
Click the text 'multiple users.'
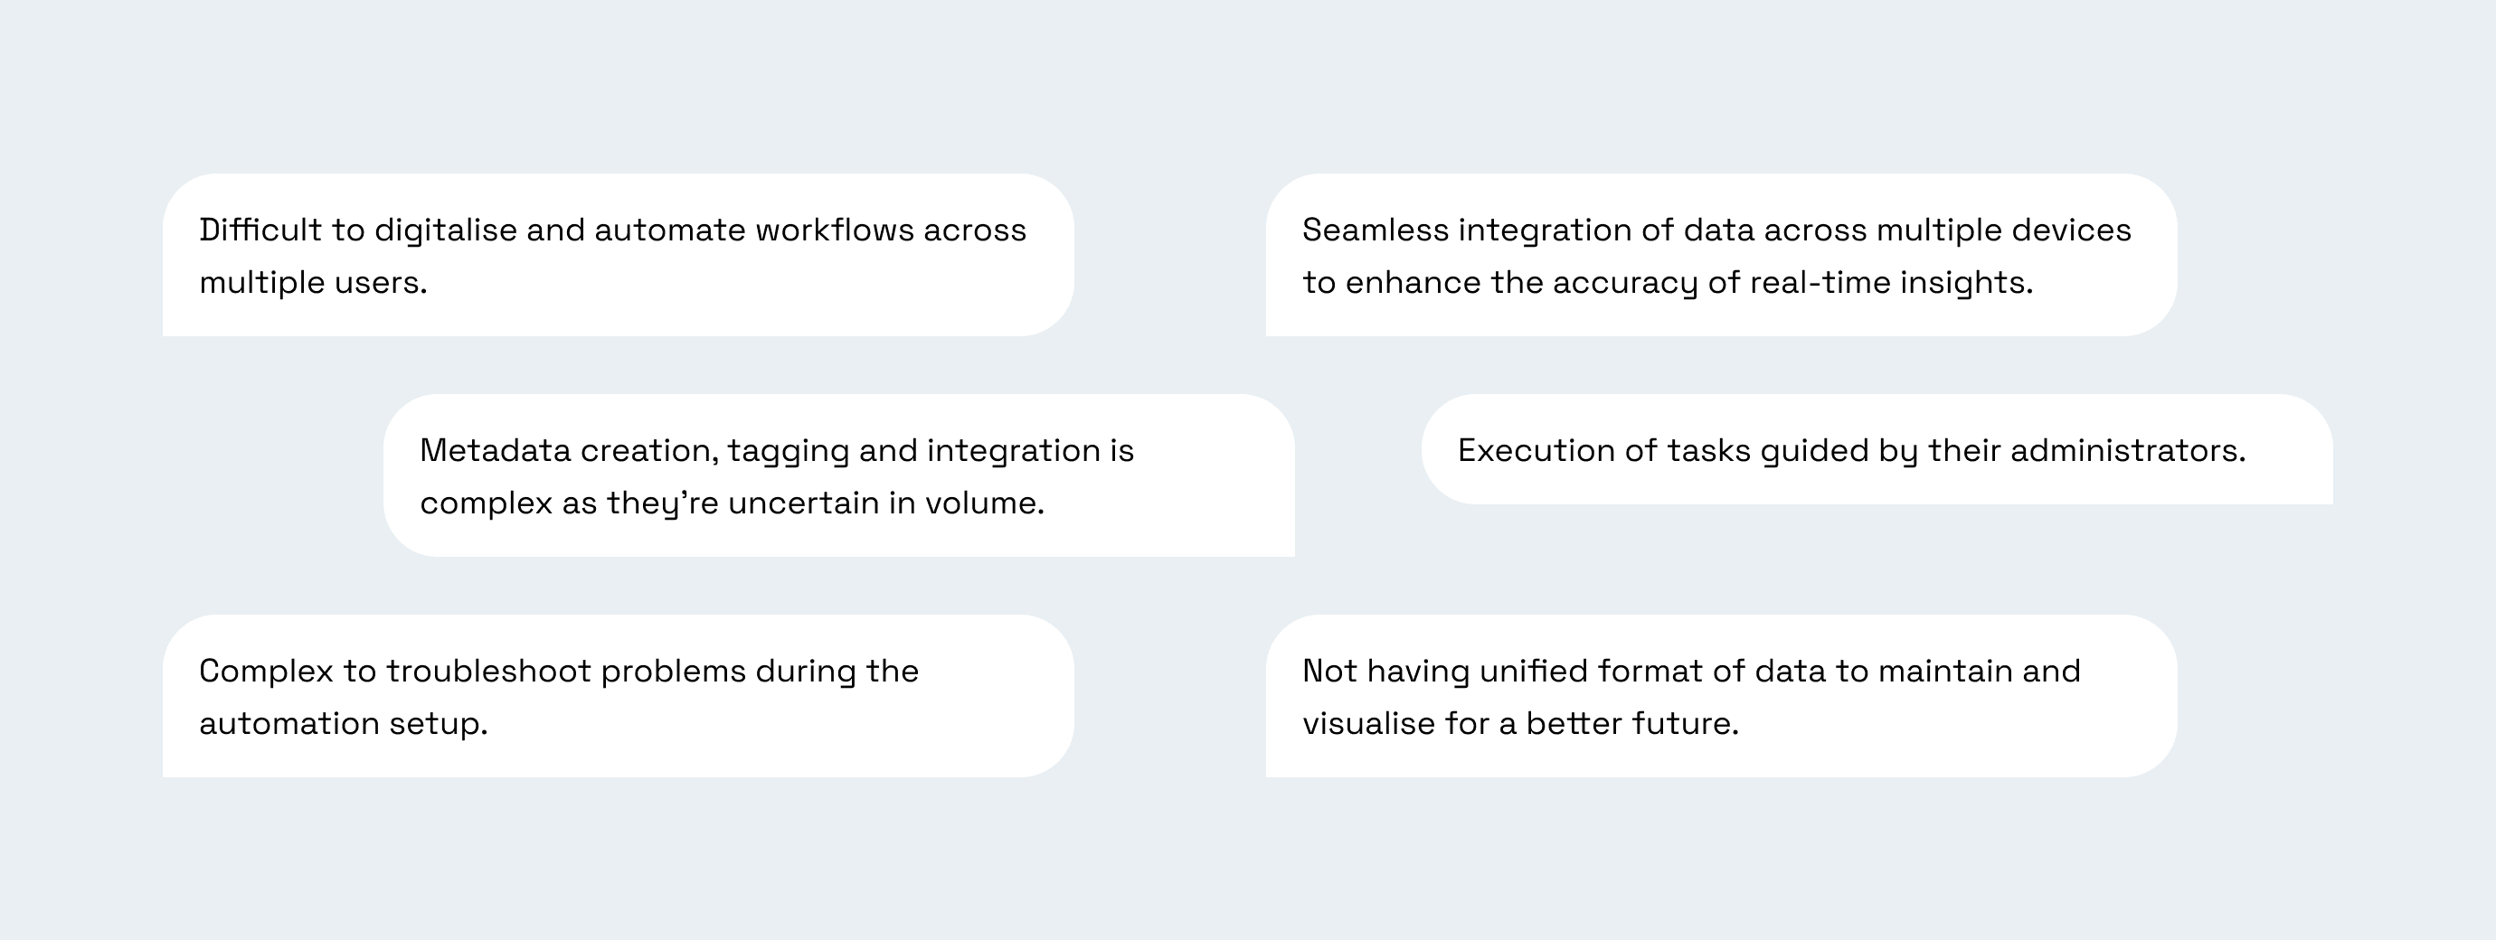coord(313,283)
